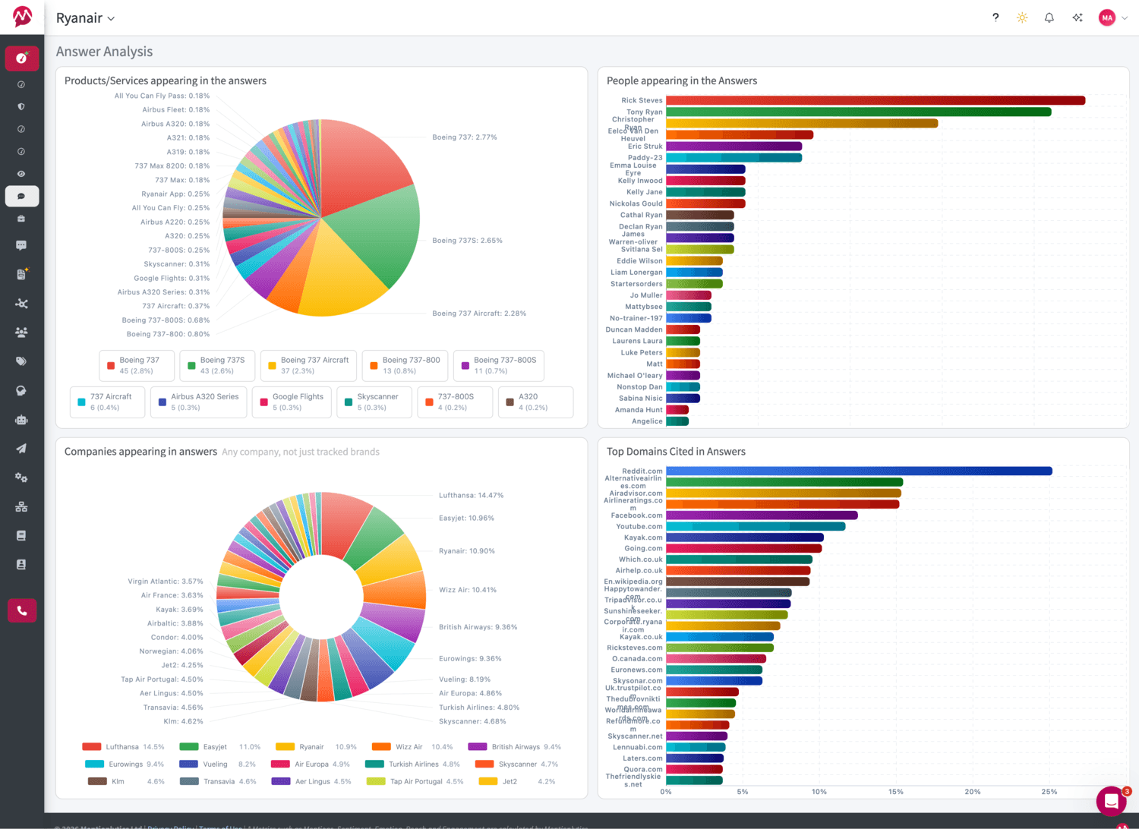Open the head profile sidebar icon

pyautogui.click(x=21, y=391)
